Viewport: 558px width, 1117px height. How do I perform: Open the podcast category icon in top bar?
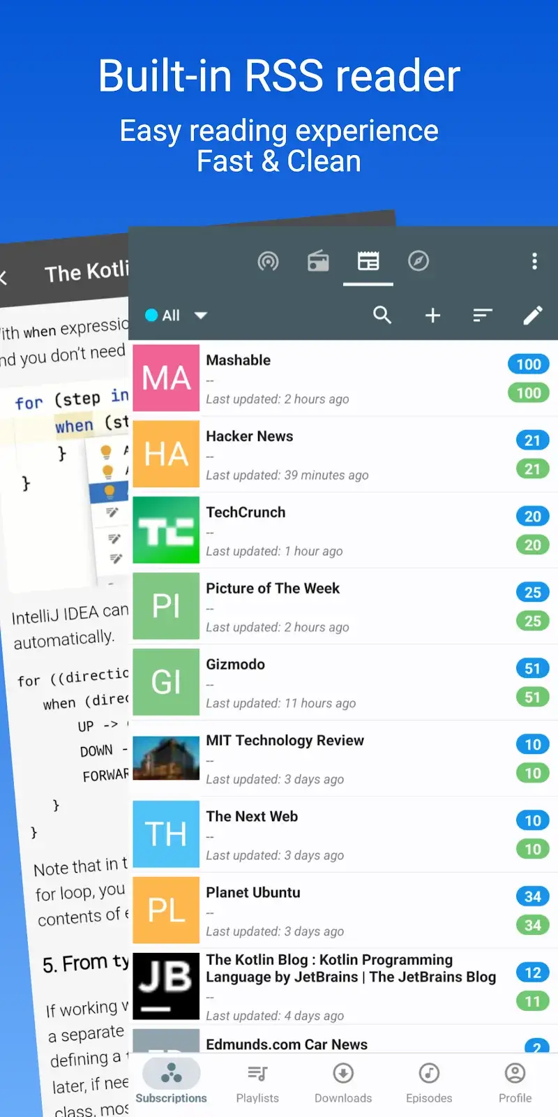(x=268, y=261)
